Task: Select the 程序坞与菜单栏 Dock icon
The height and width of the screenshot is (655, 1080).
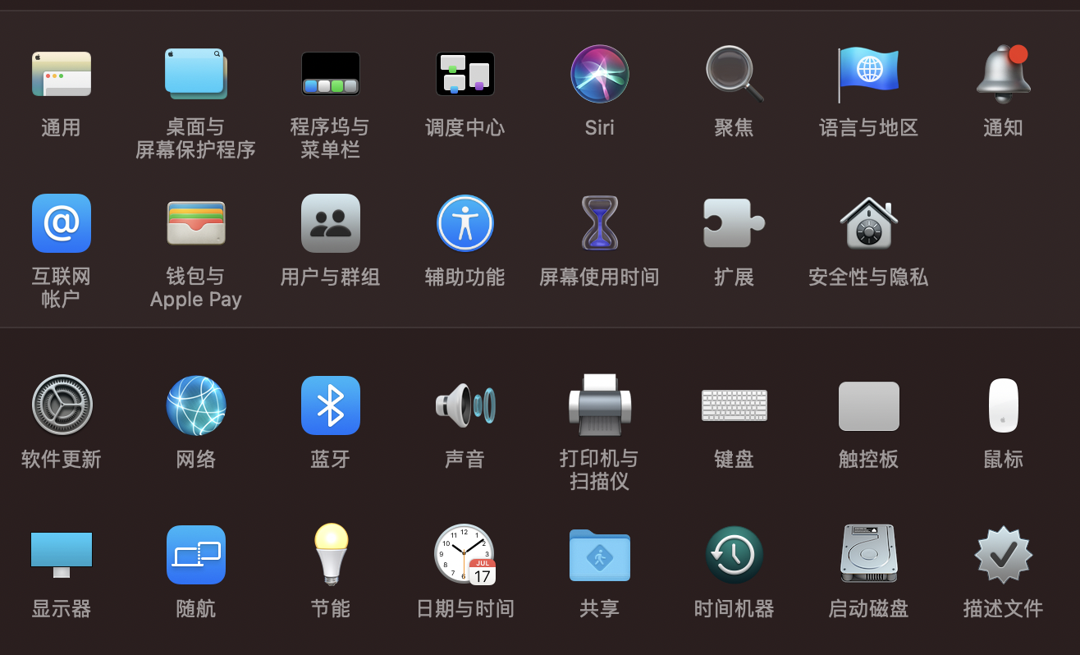Action: tap(331, 74)
